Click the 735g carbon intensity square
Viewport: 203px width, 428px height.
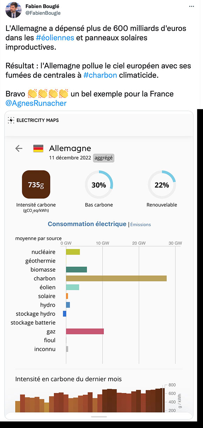click(36, 184)
